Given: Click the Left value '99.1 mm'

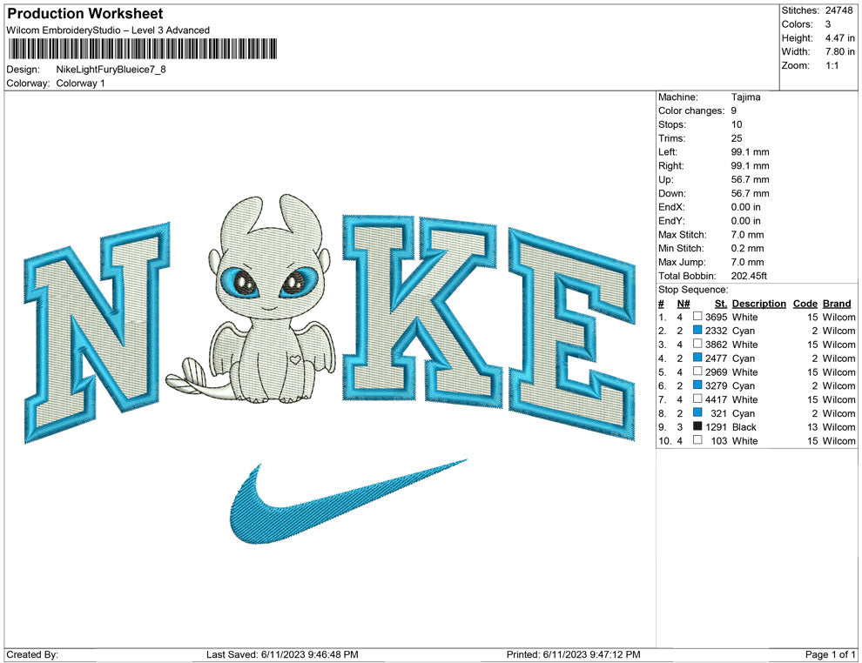Looking at the screenshot, I should (751, 151).
